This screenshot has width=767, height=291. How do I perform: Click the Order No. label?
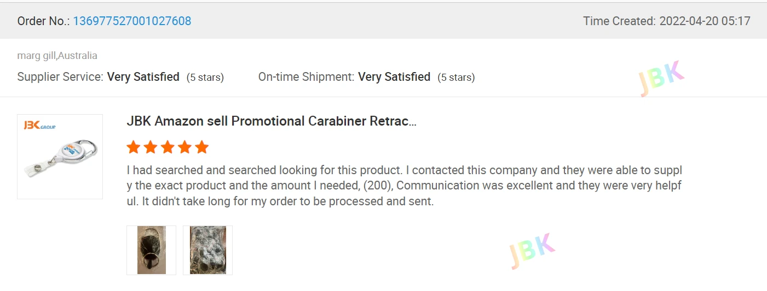(43, 21)
